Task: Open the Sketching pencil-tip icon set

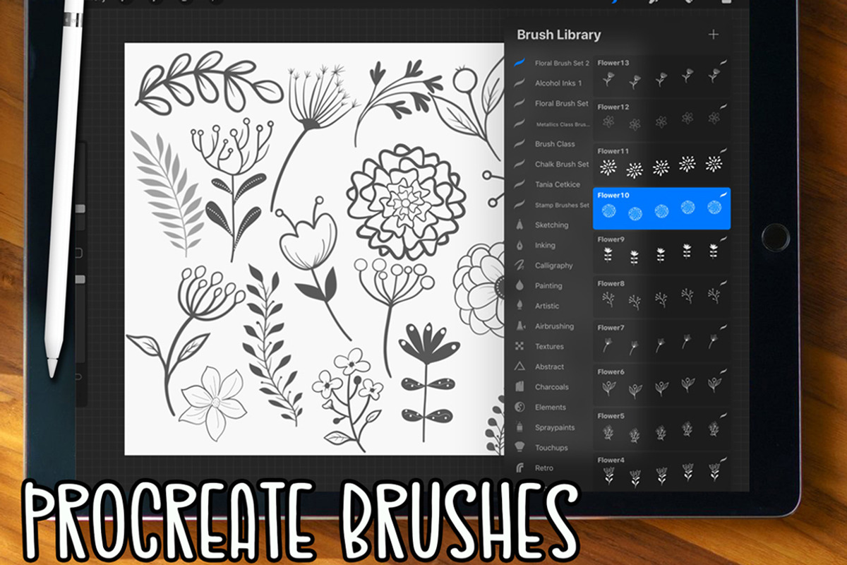Action: coord(519,225)
